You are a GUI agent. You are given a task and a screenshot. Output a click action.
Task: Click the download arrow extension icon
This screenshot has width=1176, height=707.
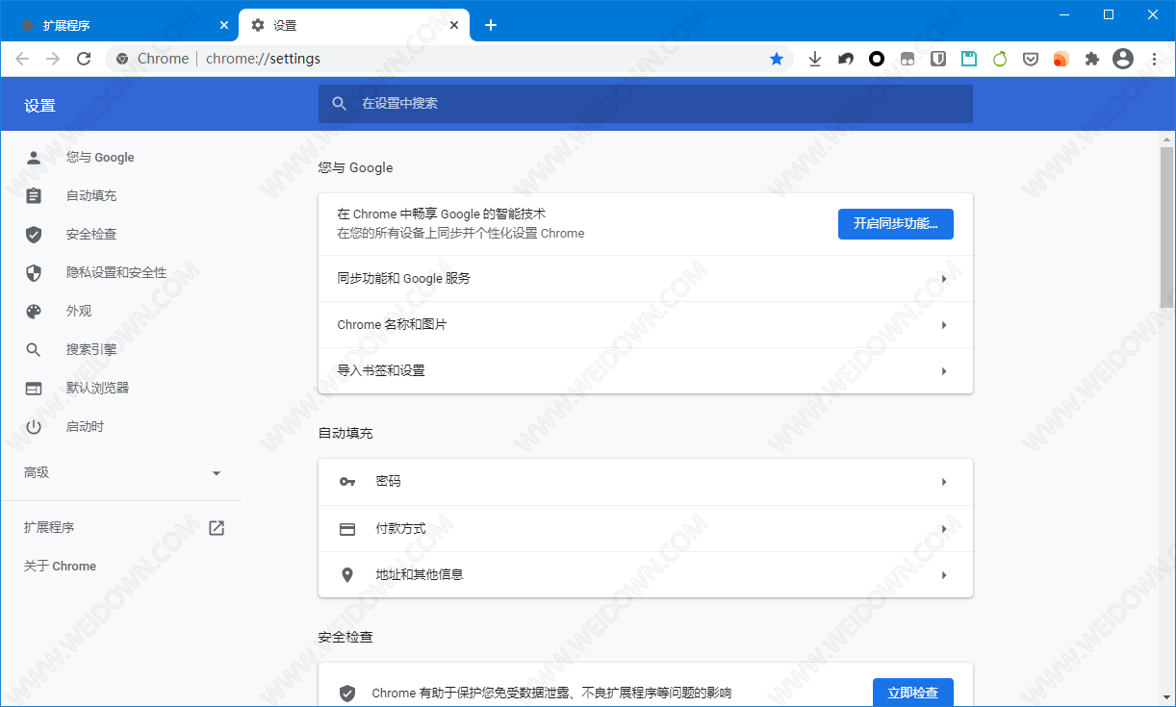(815, 59)
